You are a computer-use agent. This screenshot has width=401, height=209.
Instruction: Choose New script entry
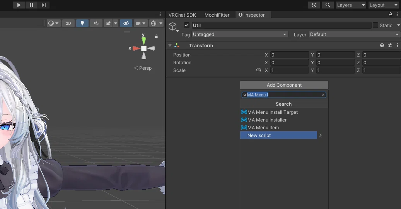click(x=278, y=135)
